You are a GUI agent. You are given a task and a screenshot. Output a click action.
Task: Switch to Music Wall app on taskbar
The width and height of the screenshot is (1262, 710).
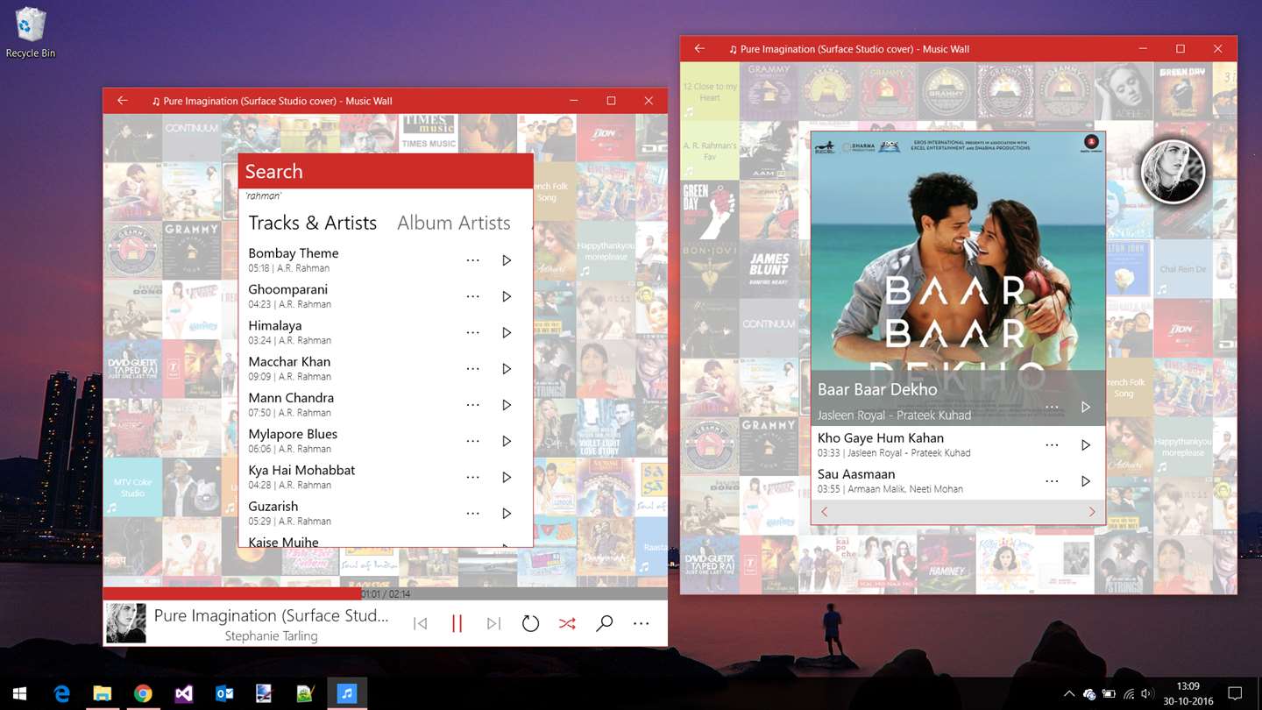[346, 693]
